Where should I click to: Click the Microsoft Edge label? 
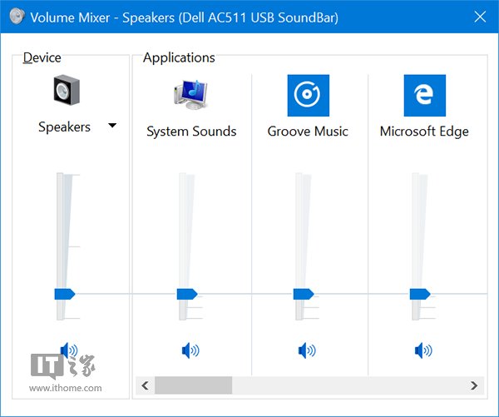click(x=424, y=132)
